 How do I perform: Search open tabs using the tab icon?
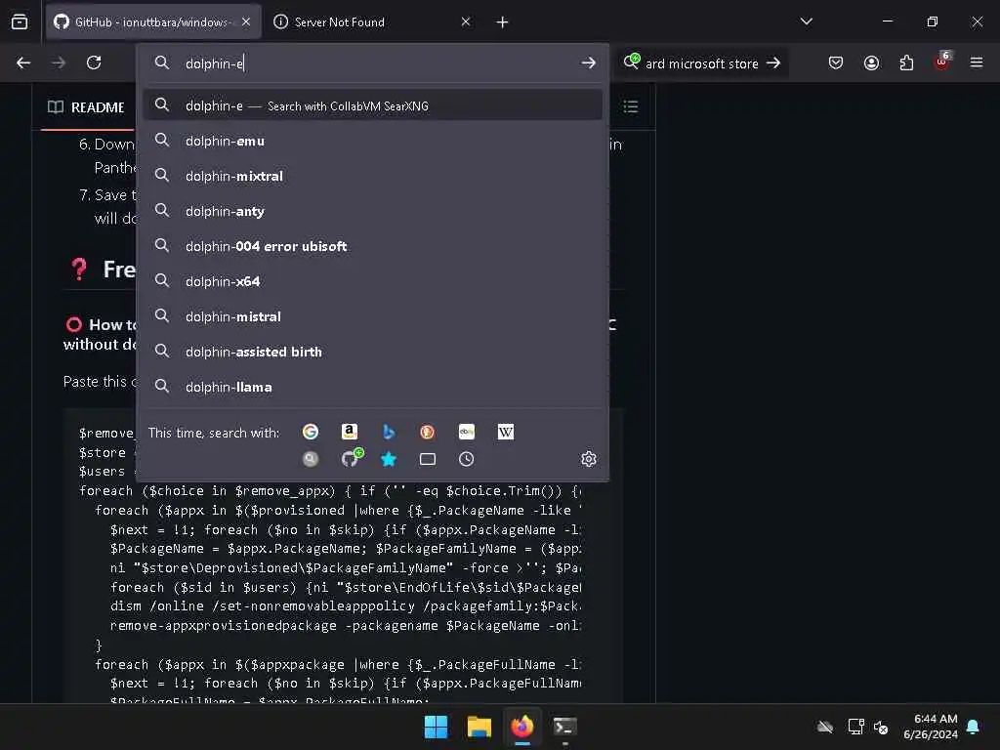428,459
